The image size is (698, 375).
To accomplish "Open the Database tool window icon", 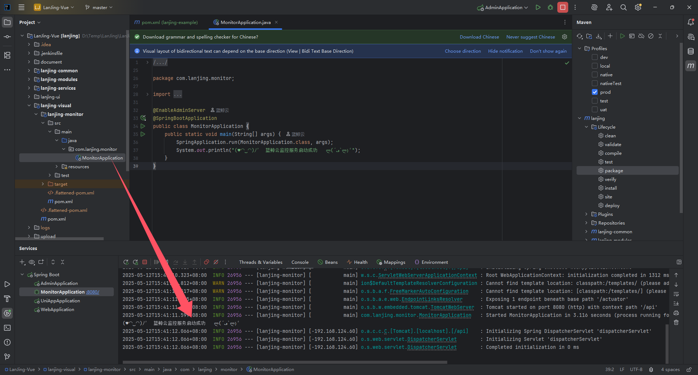I will click(x=691, y=51).
